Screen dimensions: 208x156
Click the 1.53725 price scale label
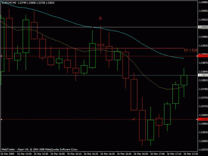tap(203, 106)
